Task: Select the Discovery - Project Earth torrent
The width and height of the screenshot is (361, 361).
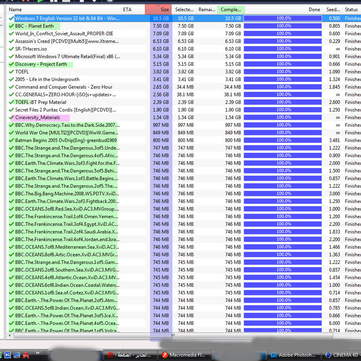Action: point(41,64)
